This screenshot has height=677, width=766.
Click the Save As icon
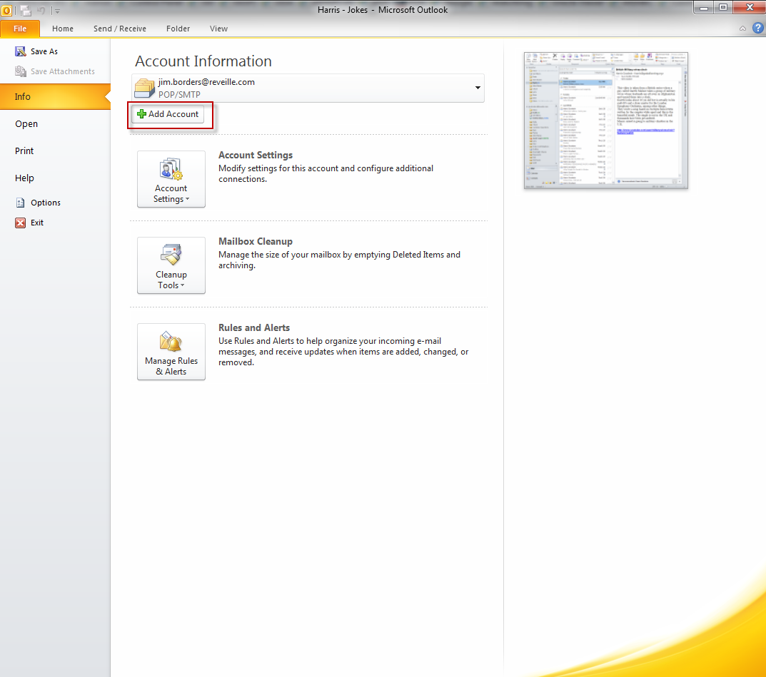(x=20, y=51)
